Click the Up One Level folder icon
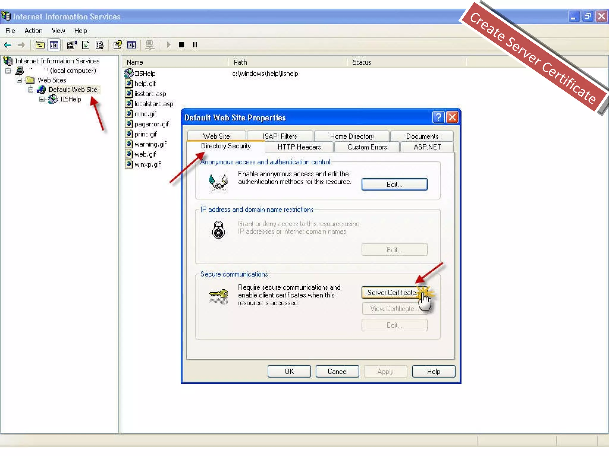Screen dimensions: 609x456 tap(40, 45)
